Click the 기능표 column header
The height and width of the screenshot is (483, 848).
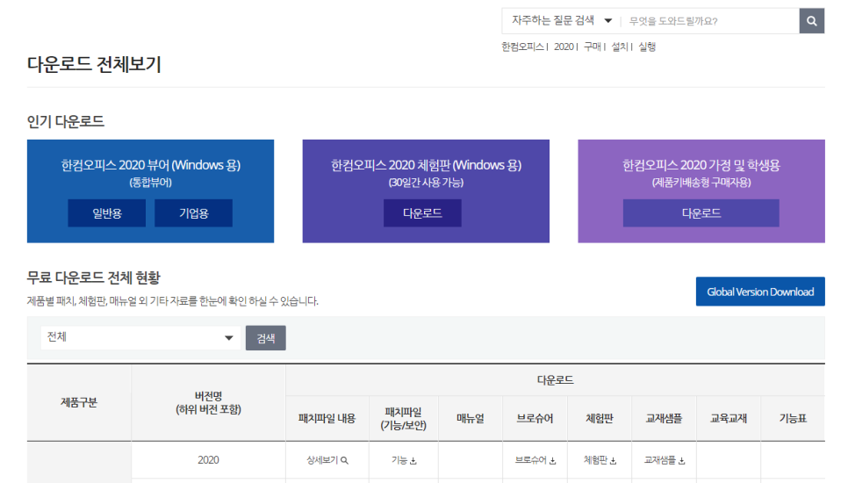pyautogui.click(x=793, y=419)
